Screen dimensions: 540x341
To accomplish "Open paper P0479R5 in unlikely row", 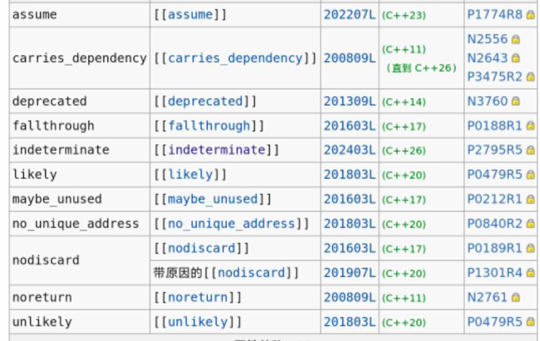I will (x=495, y=322).
